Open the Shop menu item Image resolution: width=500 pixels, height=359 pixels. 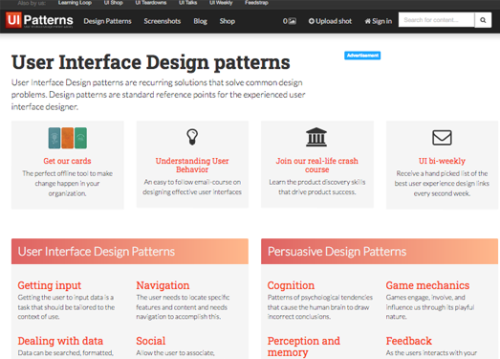tap(227, 21)
